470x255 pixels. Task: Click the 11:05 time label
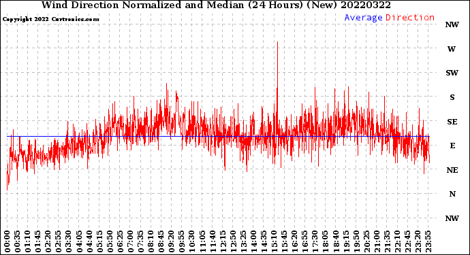tap(202, 241)
